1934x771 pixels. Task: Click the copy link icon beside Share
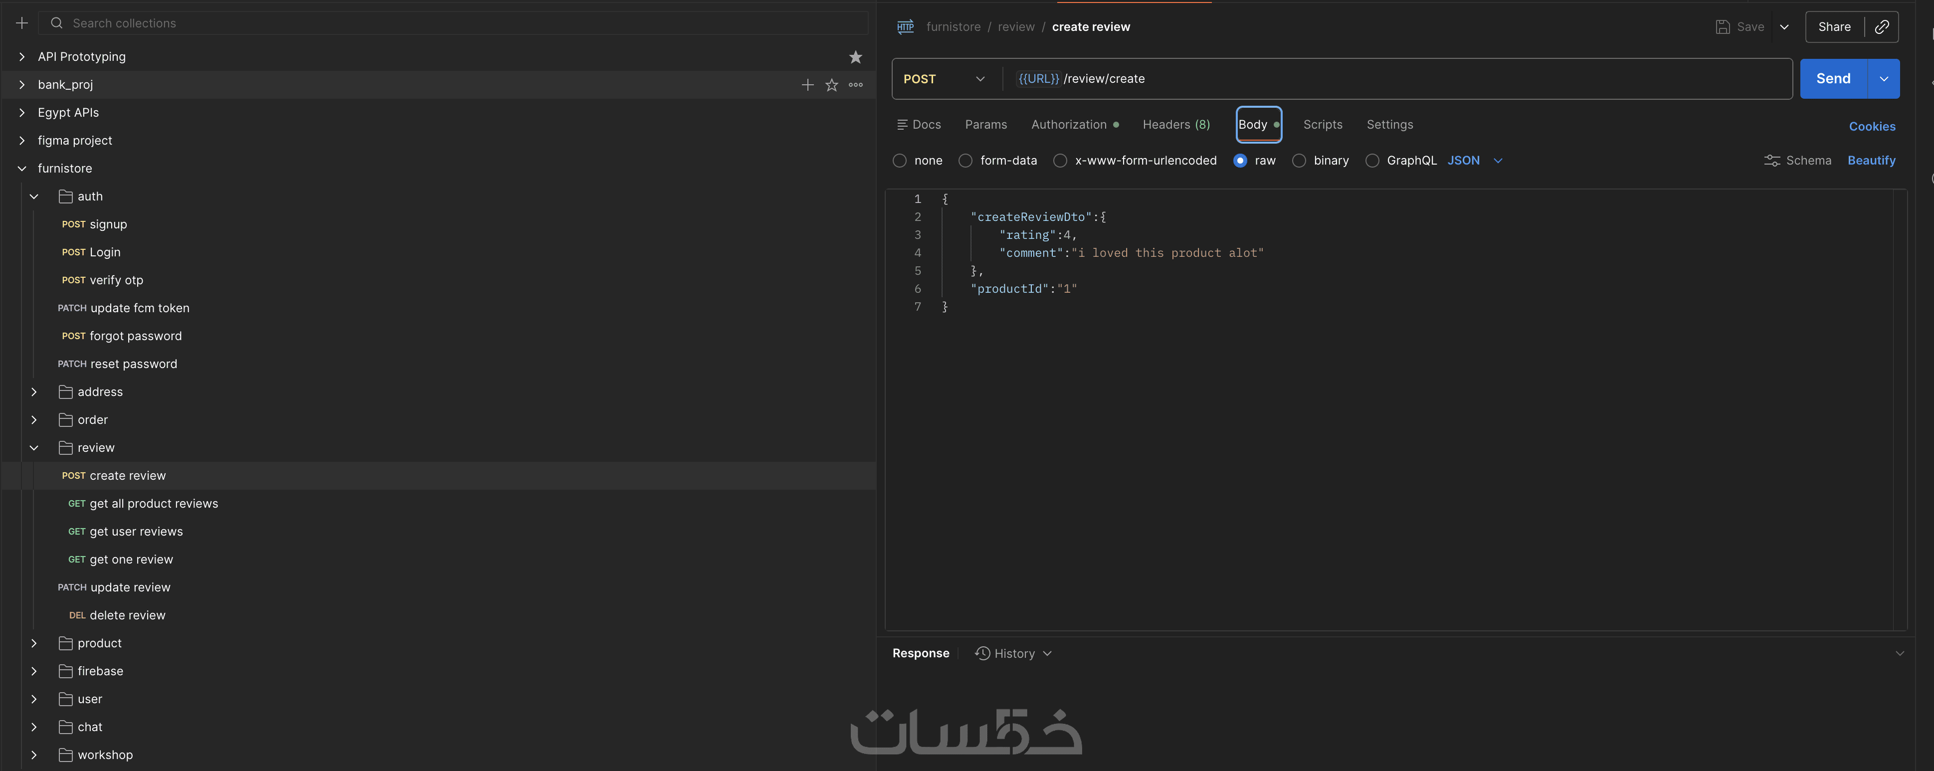tap(1882, 27)
